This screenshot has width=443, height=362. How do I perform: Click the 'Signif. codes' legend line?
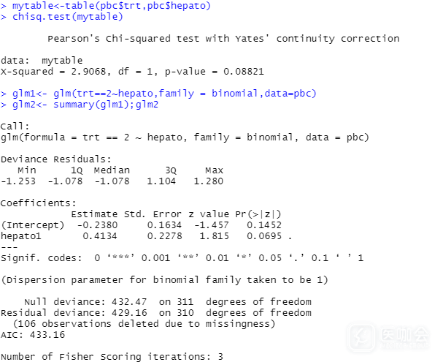tap(182, 257)
